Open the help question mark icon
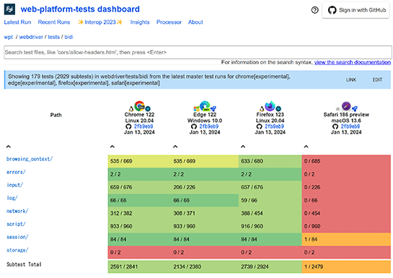The height and width of the screenshot is (278, 393). pos(315,10)
